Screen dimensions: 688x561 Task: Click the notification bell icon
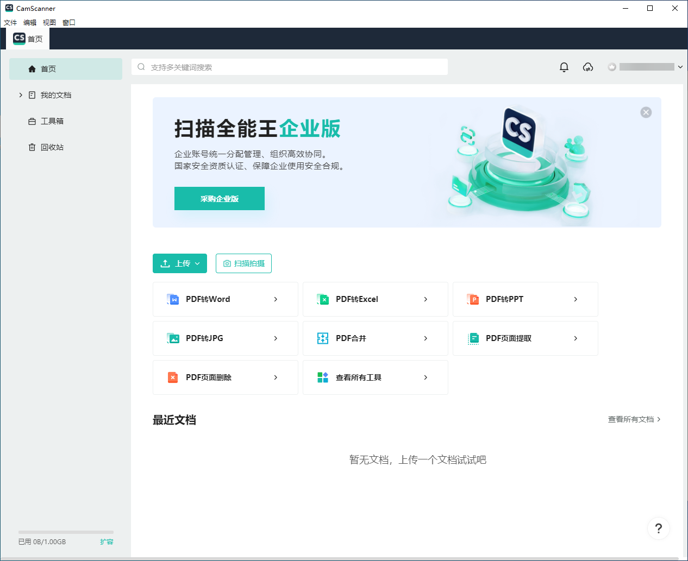(x=564, y=67)
